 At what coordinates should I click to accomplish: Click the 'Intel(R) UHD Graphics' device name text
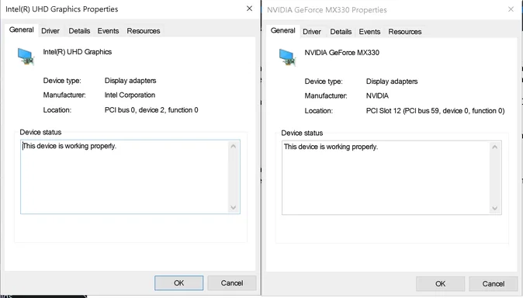(78, 52)
